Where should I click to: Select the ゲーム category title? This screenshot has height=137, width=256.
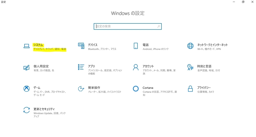pos(37,88)
